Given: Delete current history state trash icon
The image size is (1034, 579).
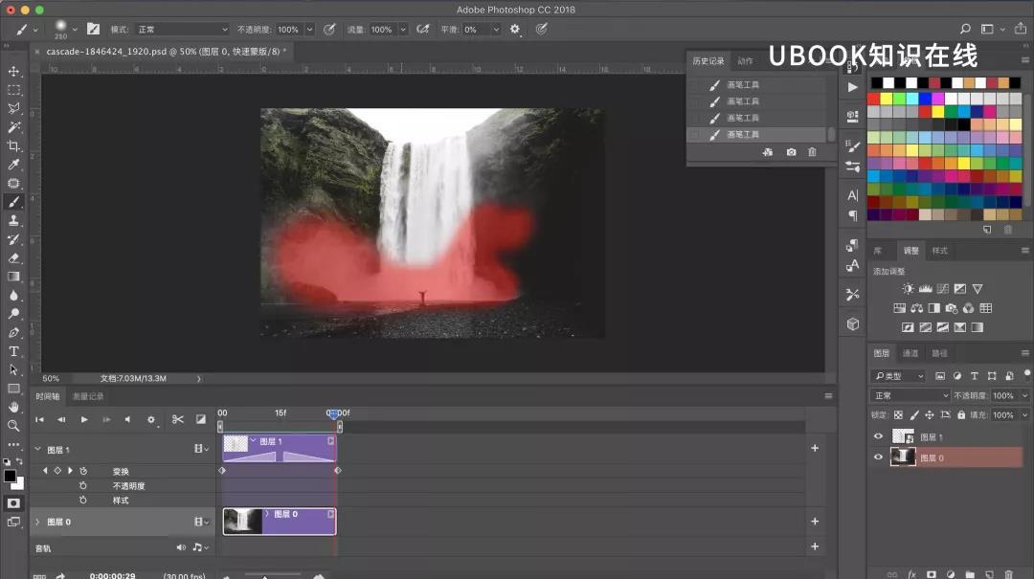Looking at the screenshot, I should click(812, 152).
